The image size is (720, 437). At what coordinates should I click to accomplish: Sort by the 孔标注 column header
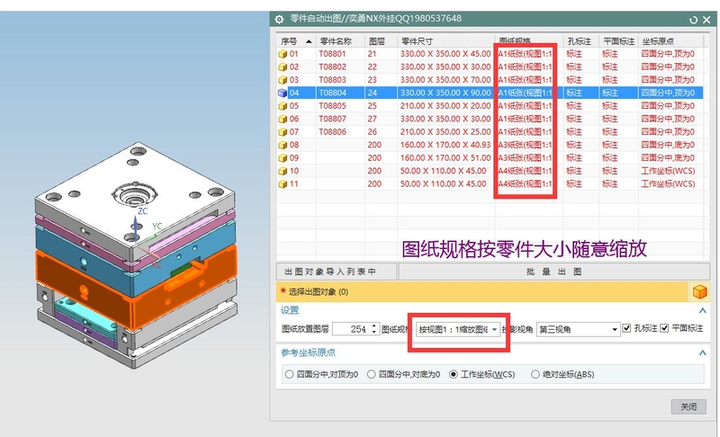(x=581, y=41)
